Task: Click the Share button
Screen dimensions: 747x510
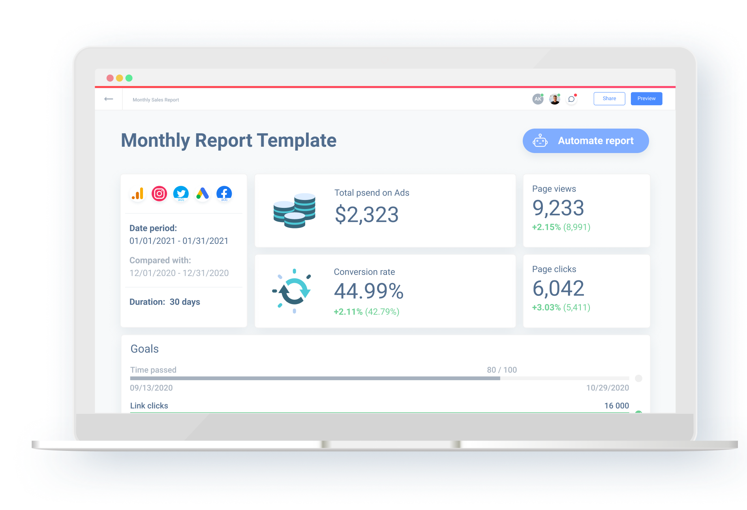Action: tap(609, 99)
